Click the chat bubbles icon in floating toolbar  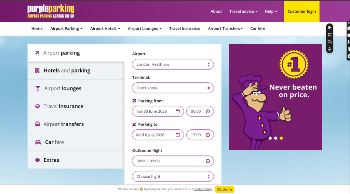click(330, 42)
